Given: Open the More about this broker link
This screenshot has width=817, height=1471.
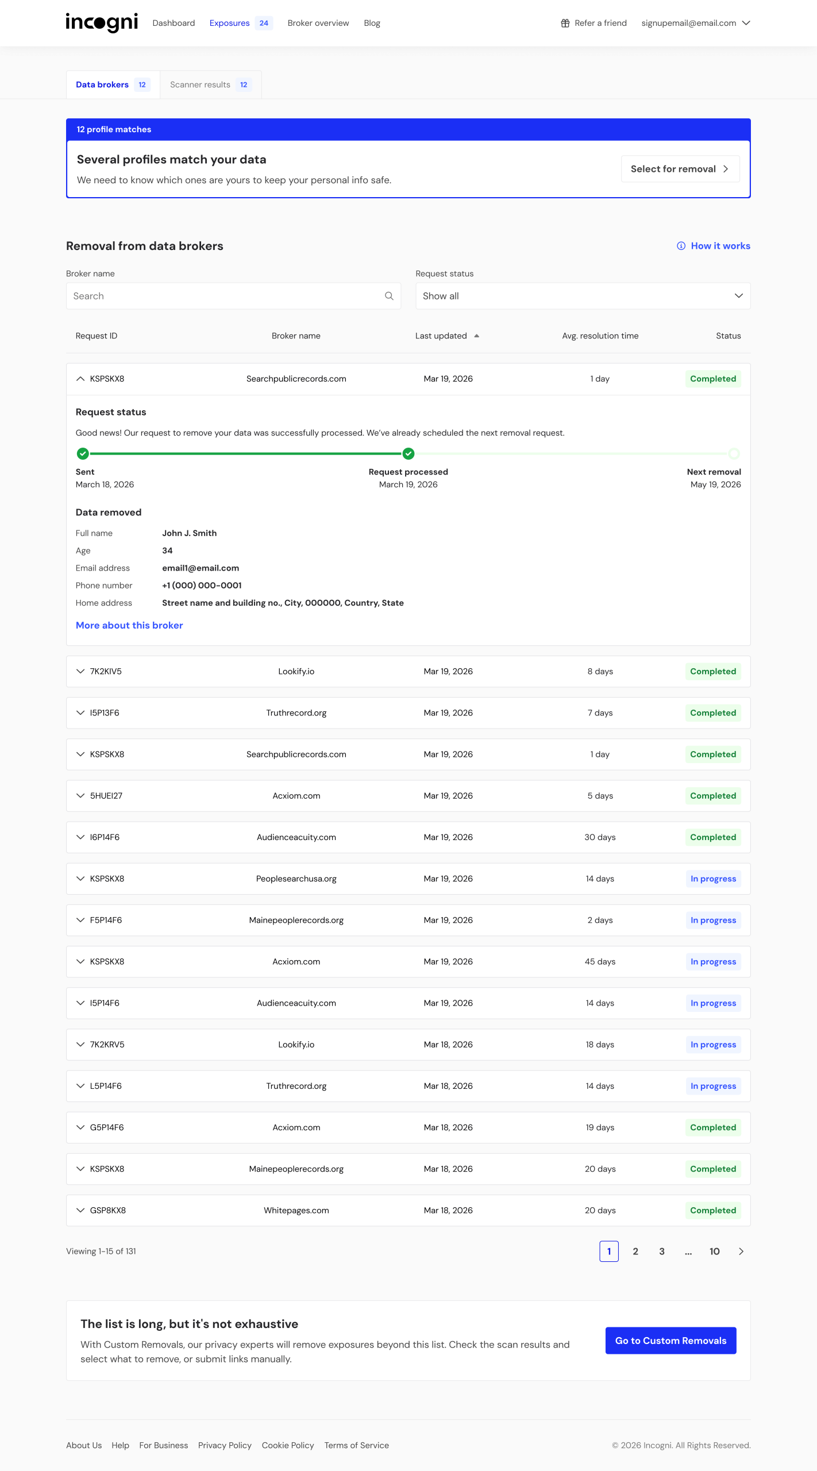Looking at the screenshot, I should (129, 625).
